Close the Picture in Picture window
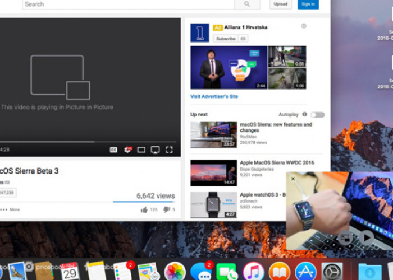Screen dimensions: 393x280 [293, 179]
